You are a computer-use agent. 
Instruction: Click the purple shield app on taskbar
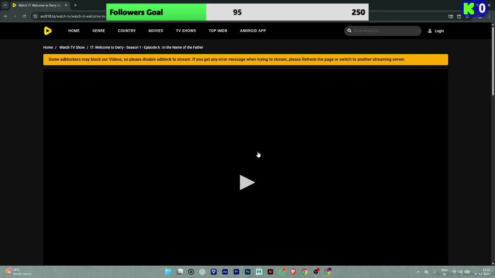213,272
